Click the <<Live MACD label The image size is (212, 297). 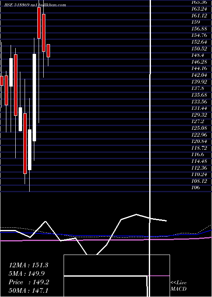click(x=179, y=286)
